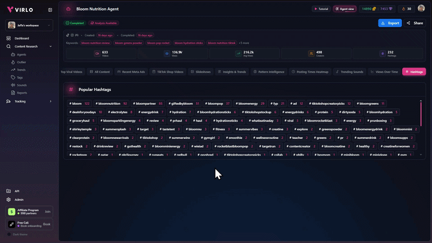Screen dimensions: 432x243
Task: Click Book on Free Call
Action: click(x=46, y=224)
